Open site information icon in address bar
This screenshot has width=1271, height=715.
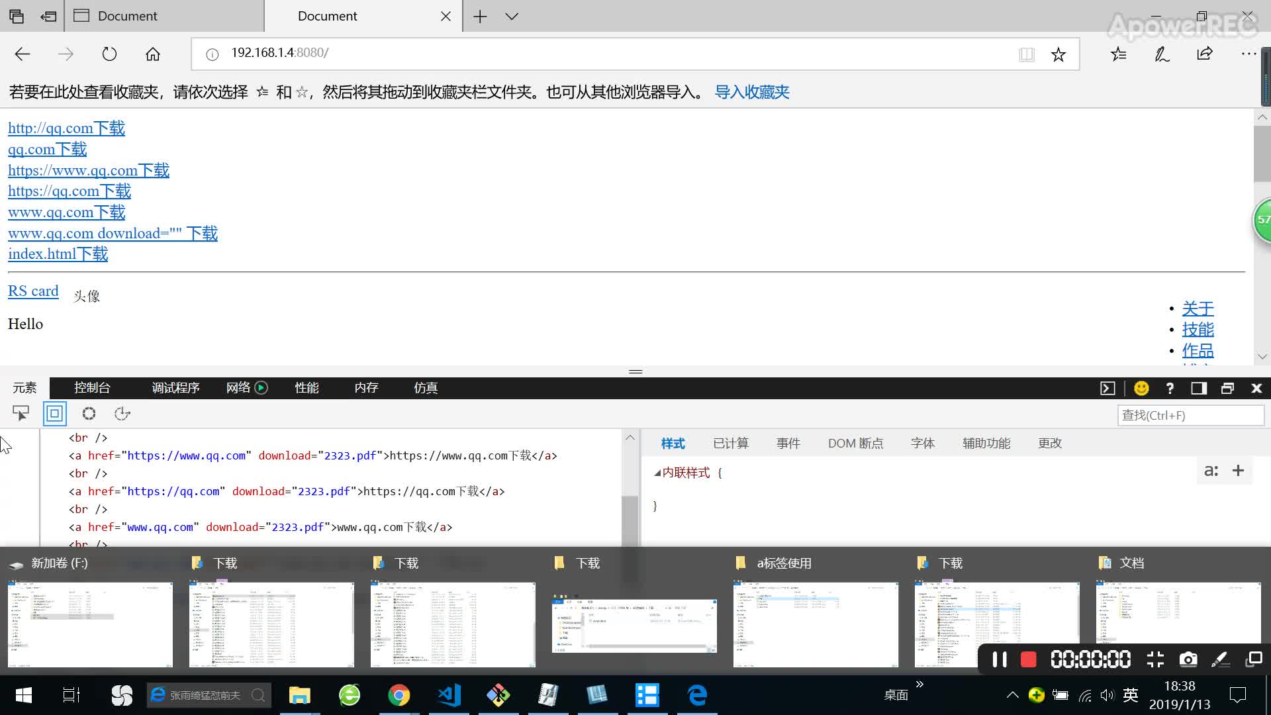click(212, 54)
